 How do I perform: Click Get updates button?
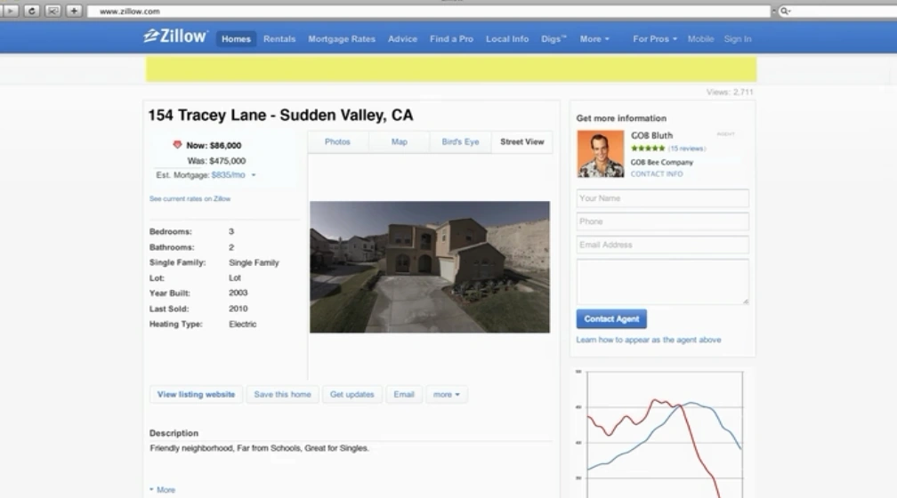tap(352, 395)
